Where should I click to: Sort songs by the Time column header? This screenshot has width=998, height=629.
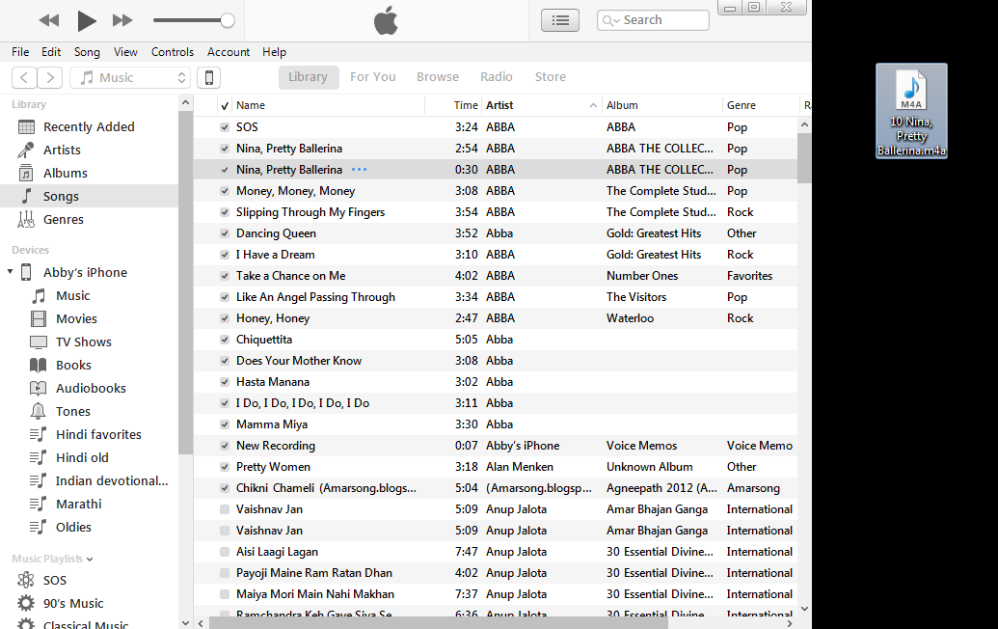click(x=454, y=106)
